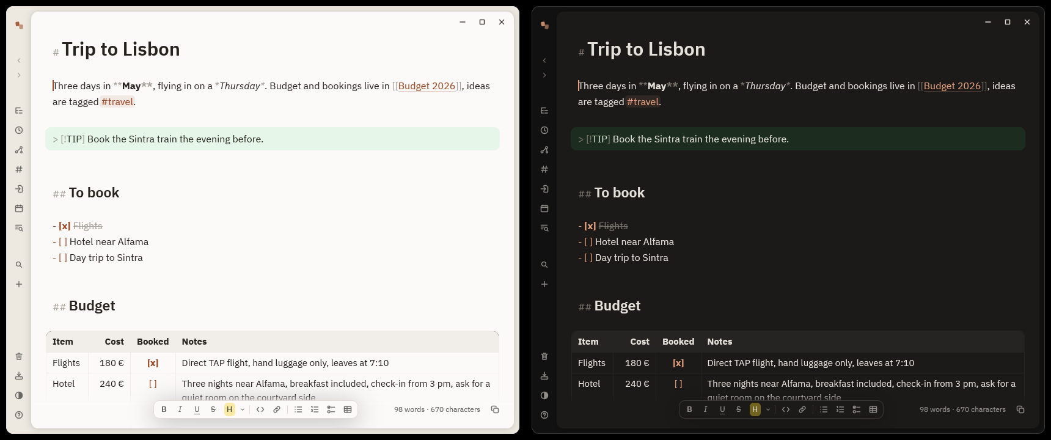This screenshot has height=440, width=1051.
Task: Copy note content icon in the light window
Action: click(495, 409)
